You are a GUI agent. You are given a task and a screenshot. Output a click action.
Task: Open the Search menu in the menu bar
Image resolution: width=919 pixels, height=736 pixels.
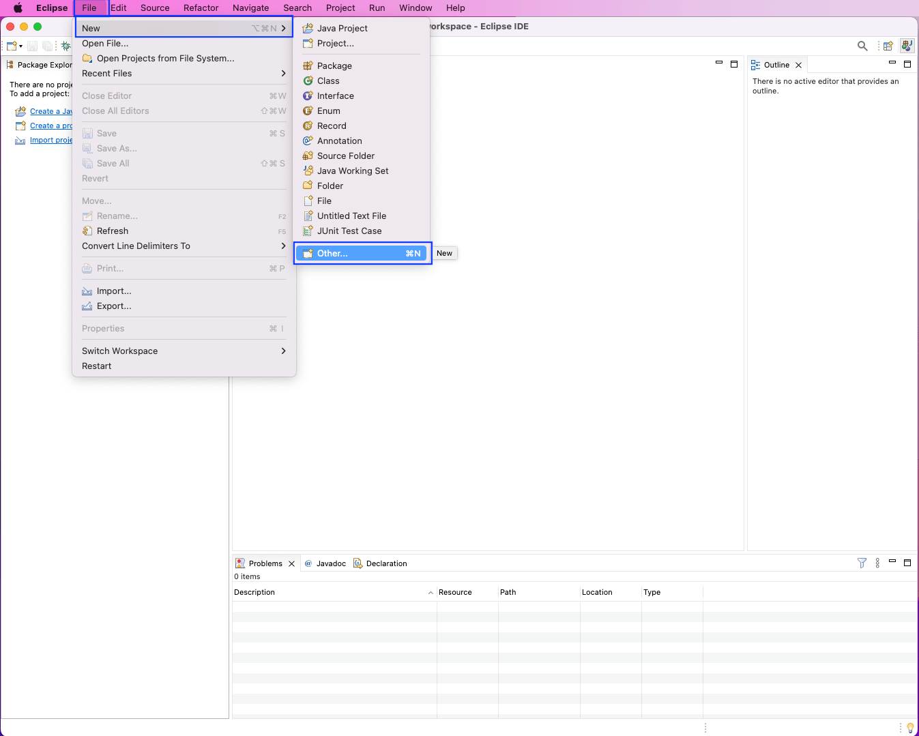[x=297, y=8]
